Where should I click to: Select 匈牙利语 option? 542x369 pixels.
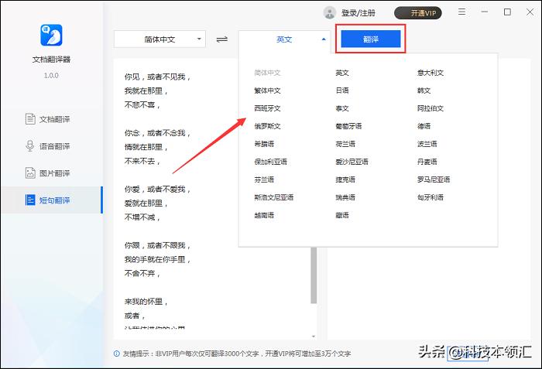[x=431, y=197]
